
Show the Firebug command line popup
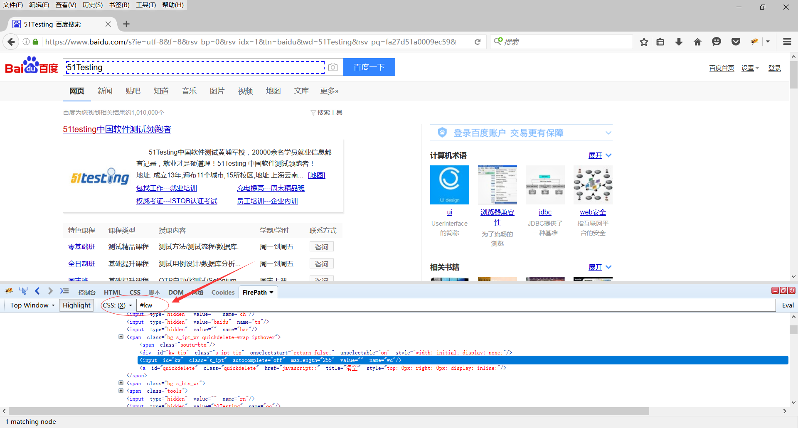[64, 291]
